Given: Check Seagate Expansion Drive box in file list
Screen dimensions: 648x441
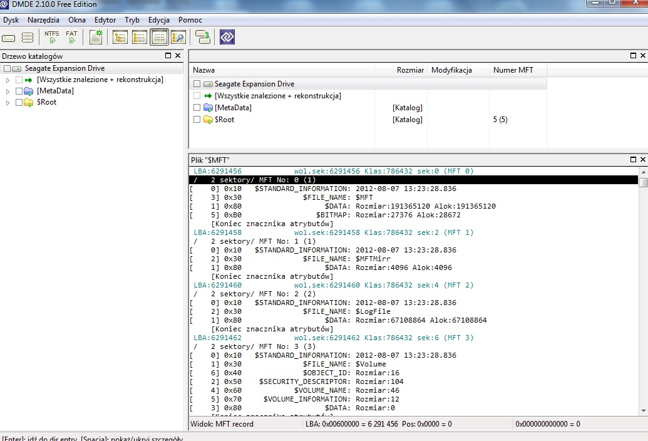Looking at the screenshot, I should pos(197,84).
